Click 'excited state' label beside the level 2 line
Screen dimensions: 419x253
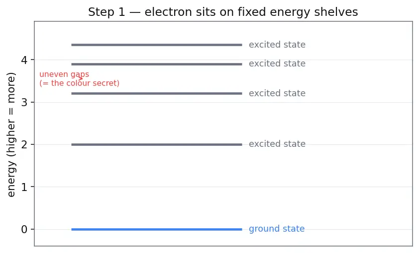pos(277,144)
